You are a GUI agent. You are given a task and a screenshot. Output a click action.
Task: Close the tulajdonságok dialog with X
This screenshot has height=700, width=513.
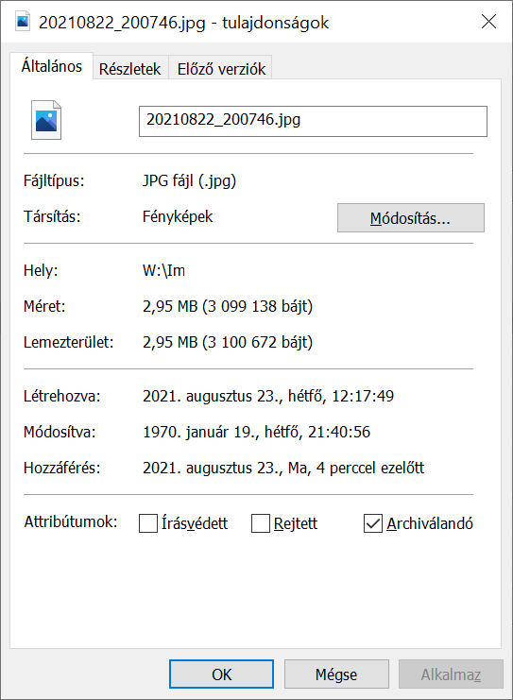pos(488,21)
